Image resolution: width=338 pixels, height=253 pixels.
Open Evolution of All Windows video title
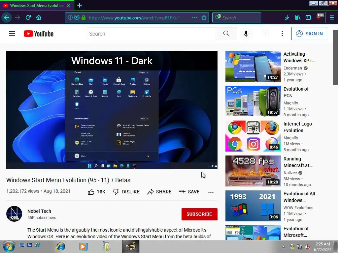click(x=299, y=197)
